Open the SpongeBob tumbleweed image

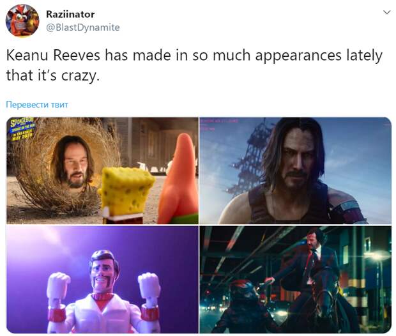click(102, 171)
